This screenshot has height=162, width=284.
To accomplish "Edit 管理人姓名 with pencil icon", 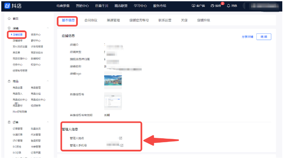I will pos(121,138).
